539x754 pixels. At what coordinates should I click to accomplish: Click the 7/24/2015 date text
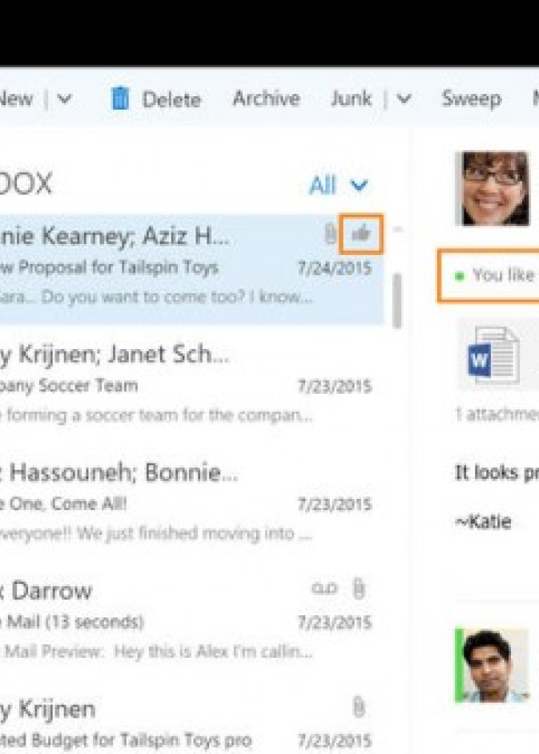click(335, 268)
